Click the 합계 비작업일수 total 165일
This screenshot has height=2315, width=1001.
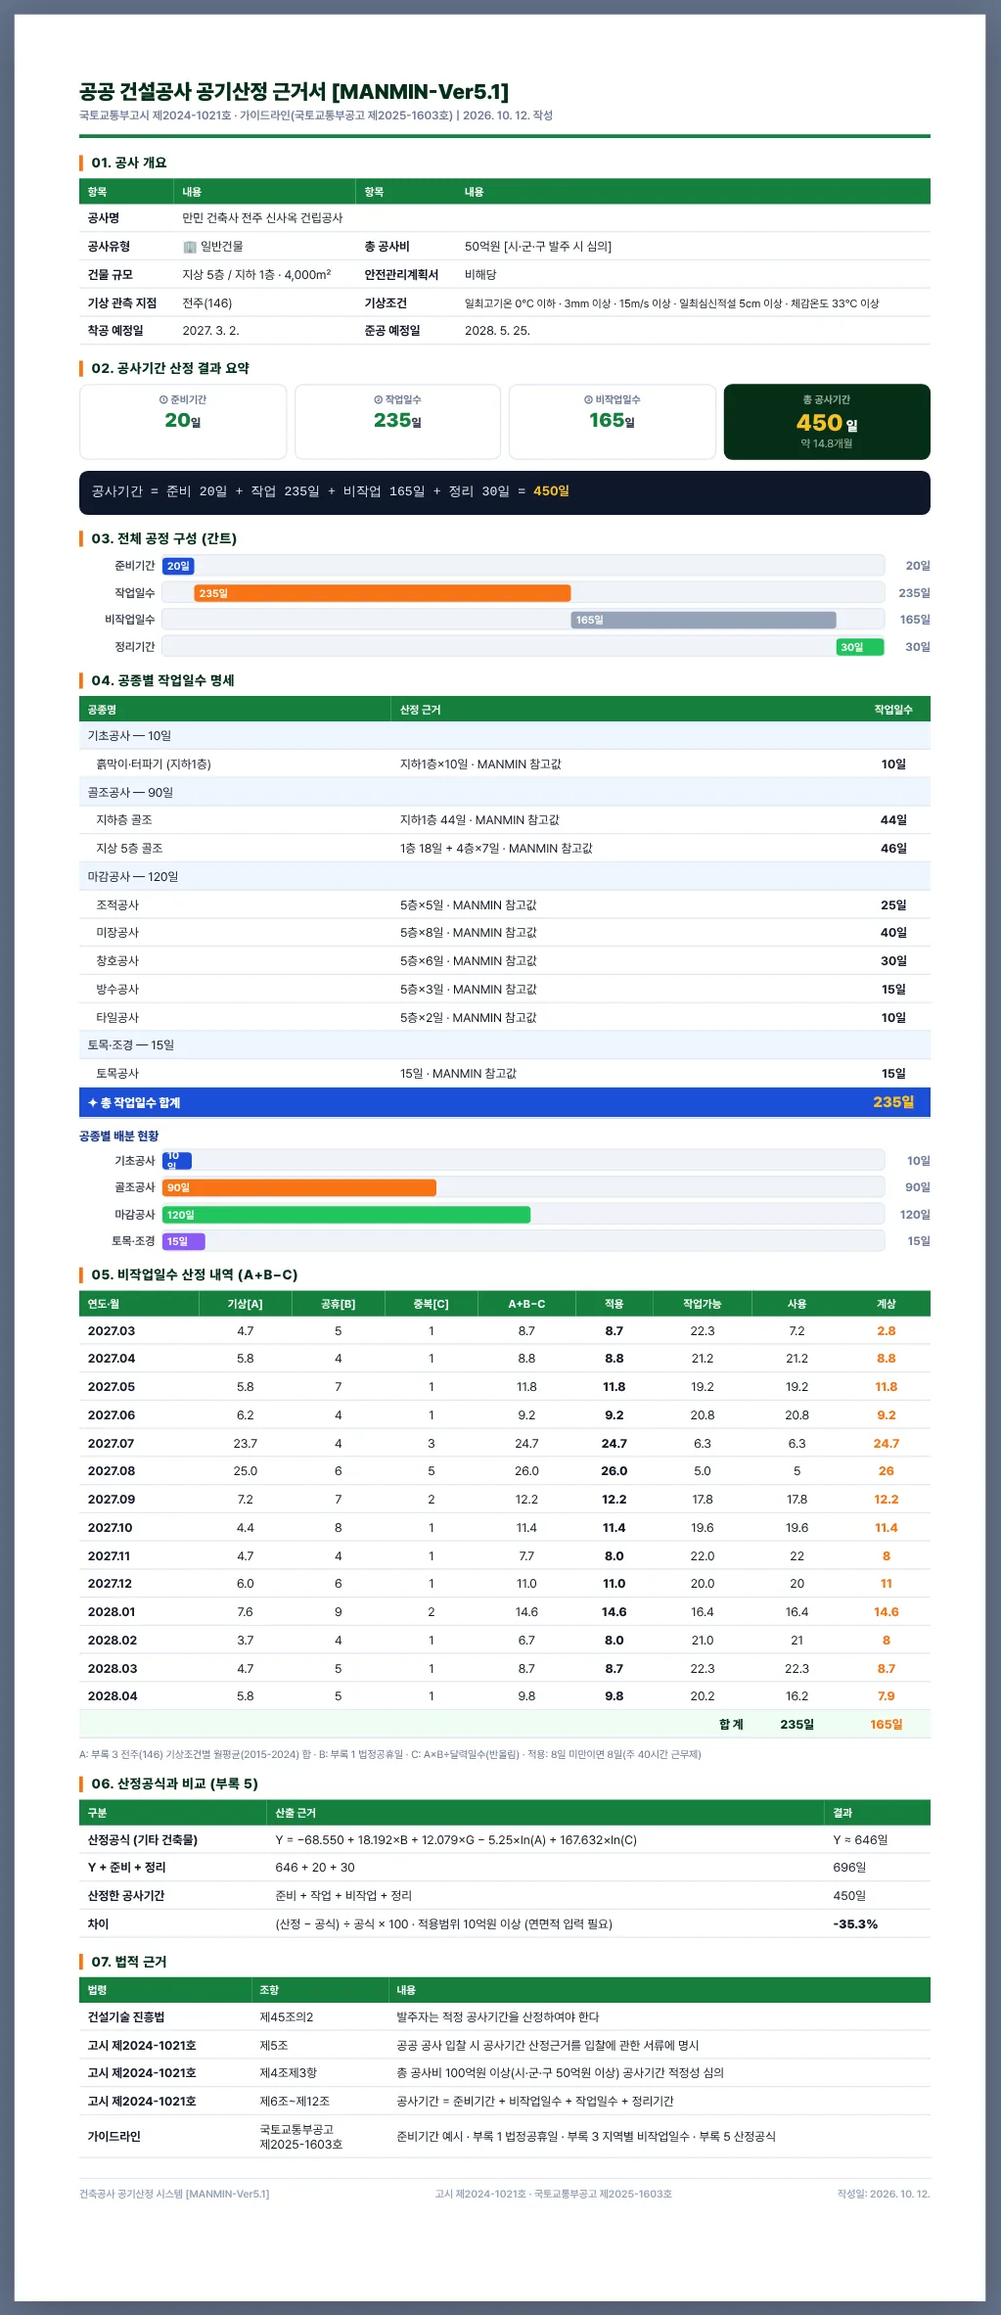tap(887, 1725)
